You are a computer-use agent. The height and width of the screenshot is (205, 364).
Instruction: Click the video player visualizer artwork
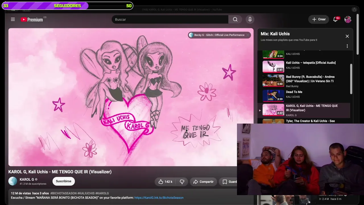[131, 97]
